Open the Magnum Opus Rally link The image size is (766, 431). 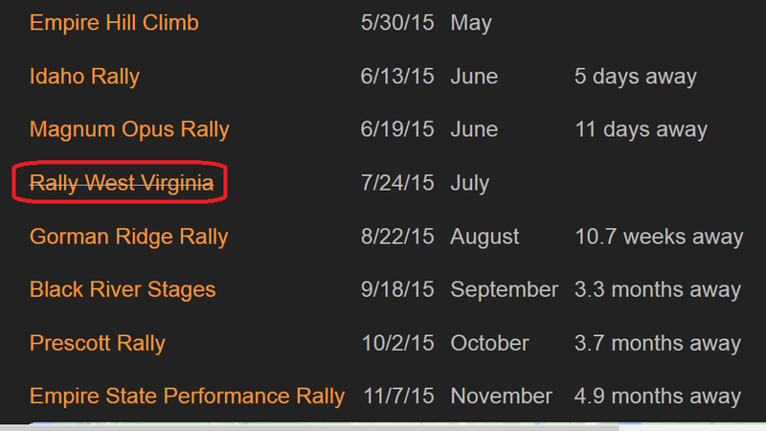pyautogui.click(x=129, y=129)
